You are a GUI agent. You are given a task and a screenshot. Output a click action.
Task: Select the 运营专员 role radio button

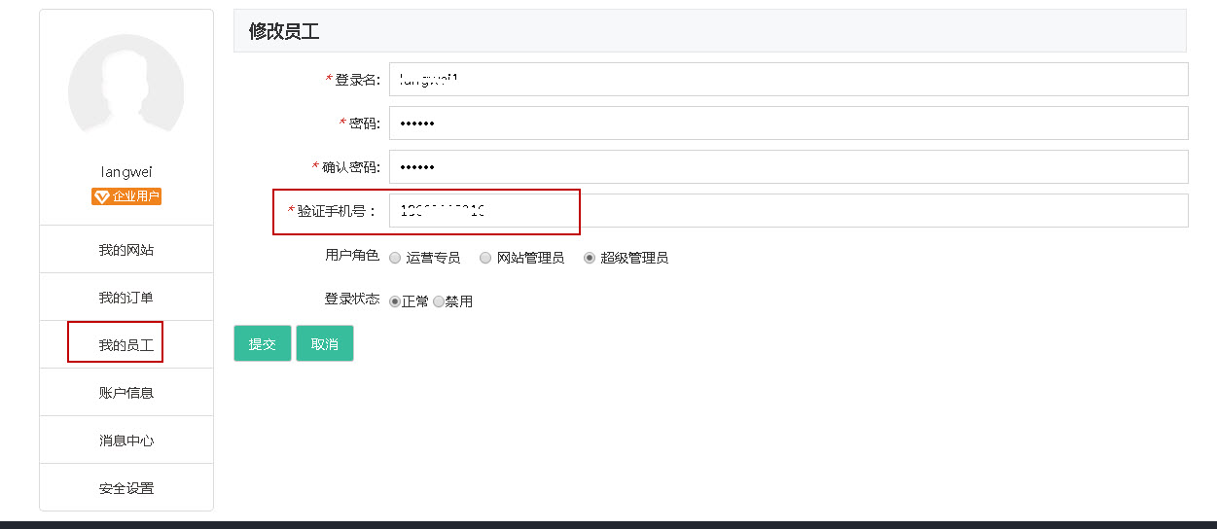(x=395, y=258)
